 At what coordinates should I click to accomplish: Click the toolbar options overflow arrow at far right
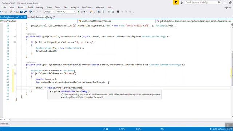(133, 12)
